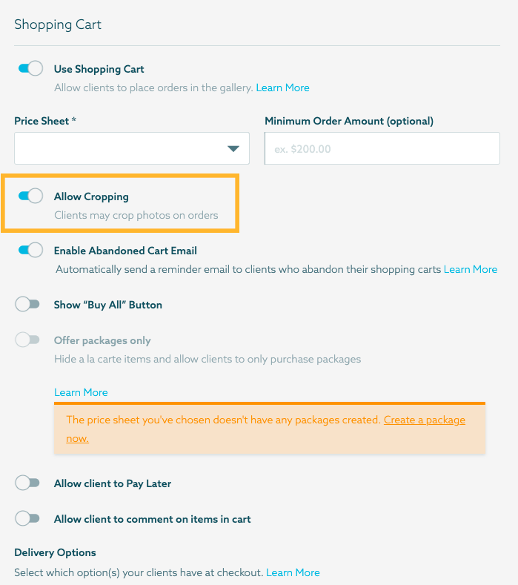The width and height of the screenshot is (518, 585).
Task: Click the Minimum Order Amount (optional) label
Action: [348, 121]
